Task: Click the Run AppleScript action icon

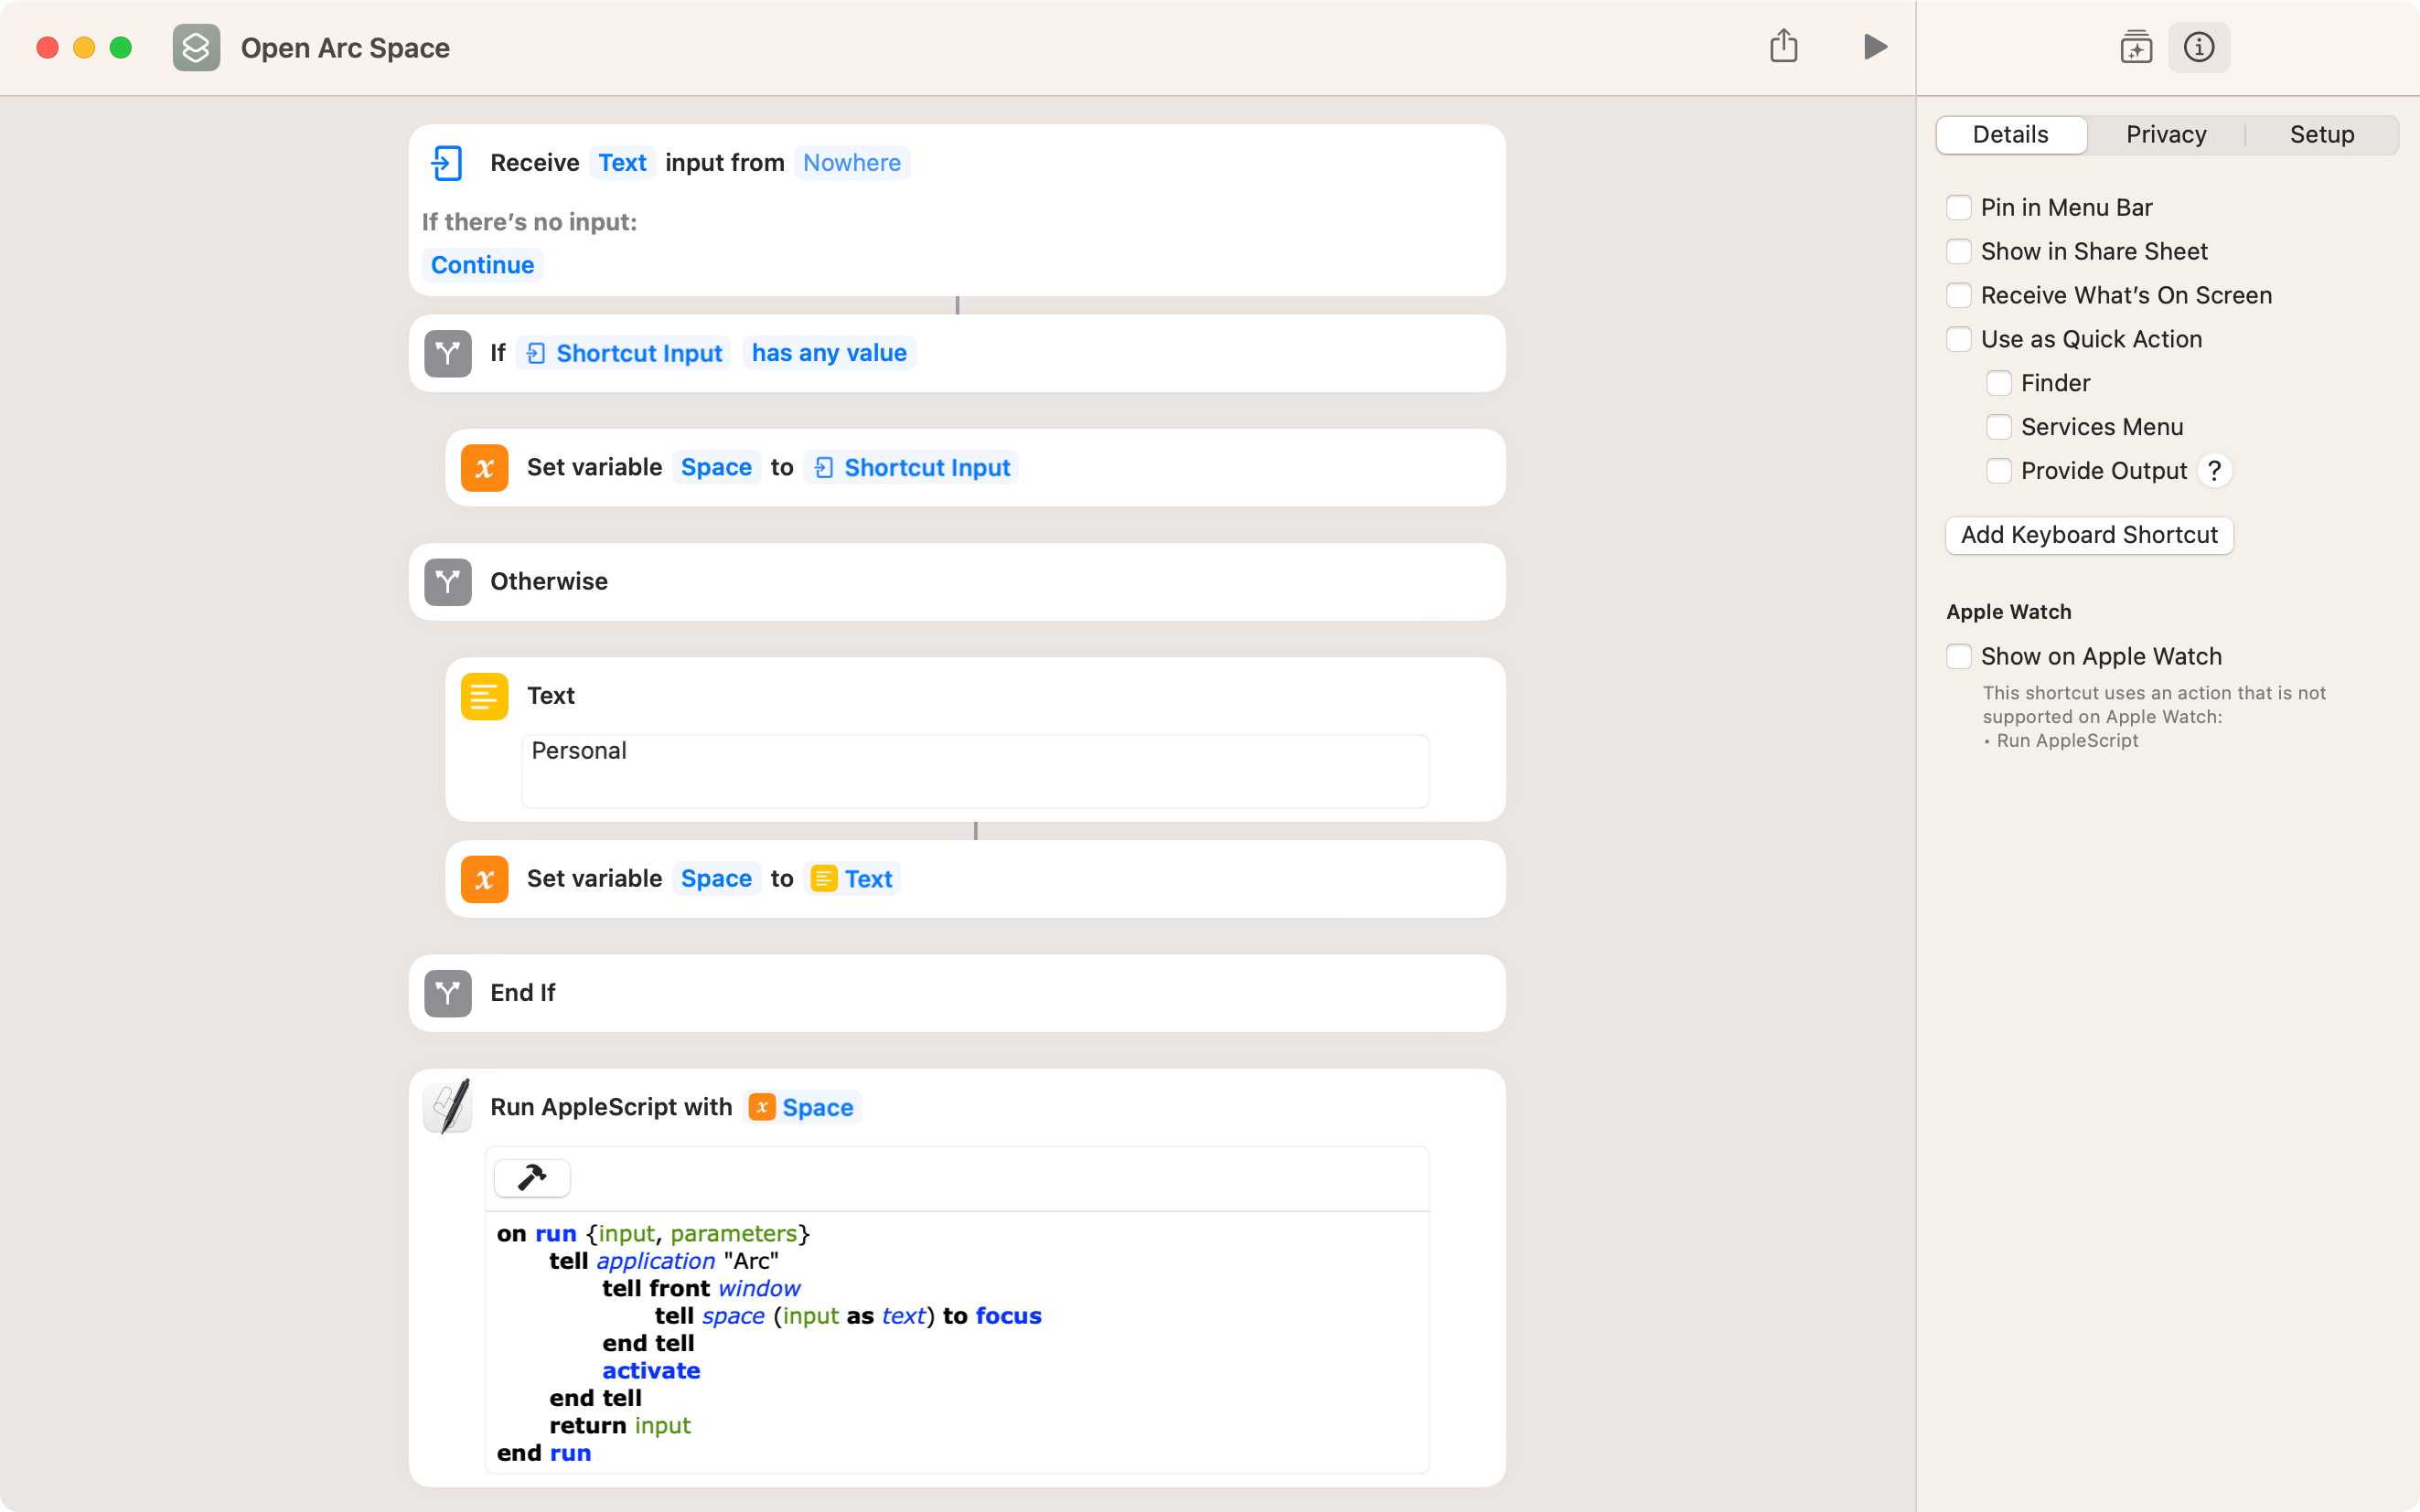Action: (448, 1106)
